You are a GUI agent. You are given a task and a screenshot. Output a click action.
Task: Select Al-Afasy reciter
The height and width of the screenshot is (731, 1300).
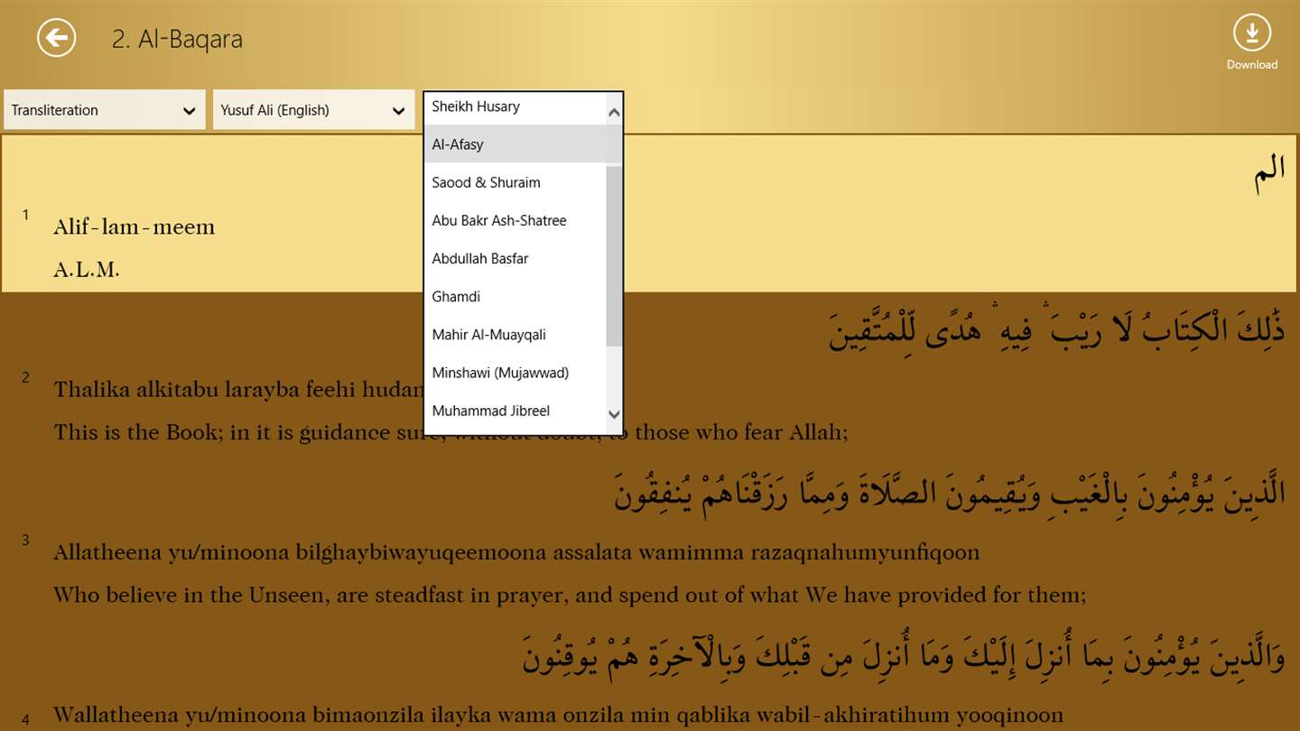pos(515,144)
